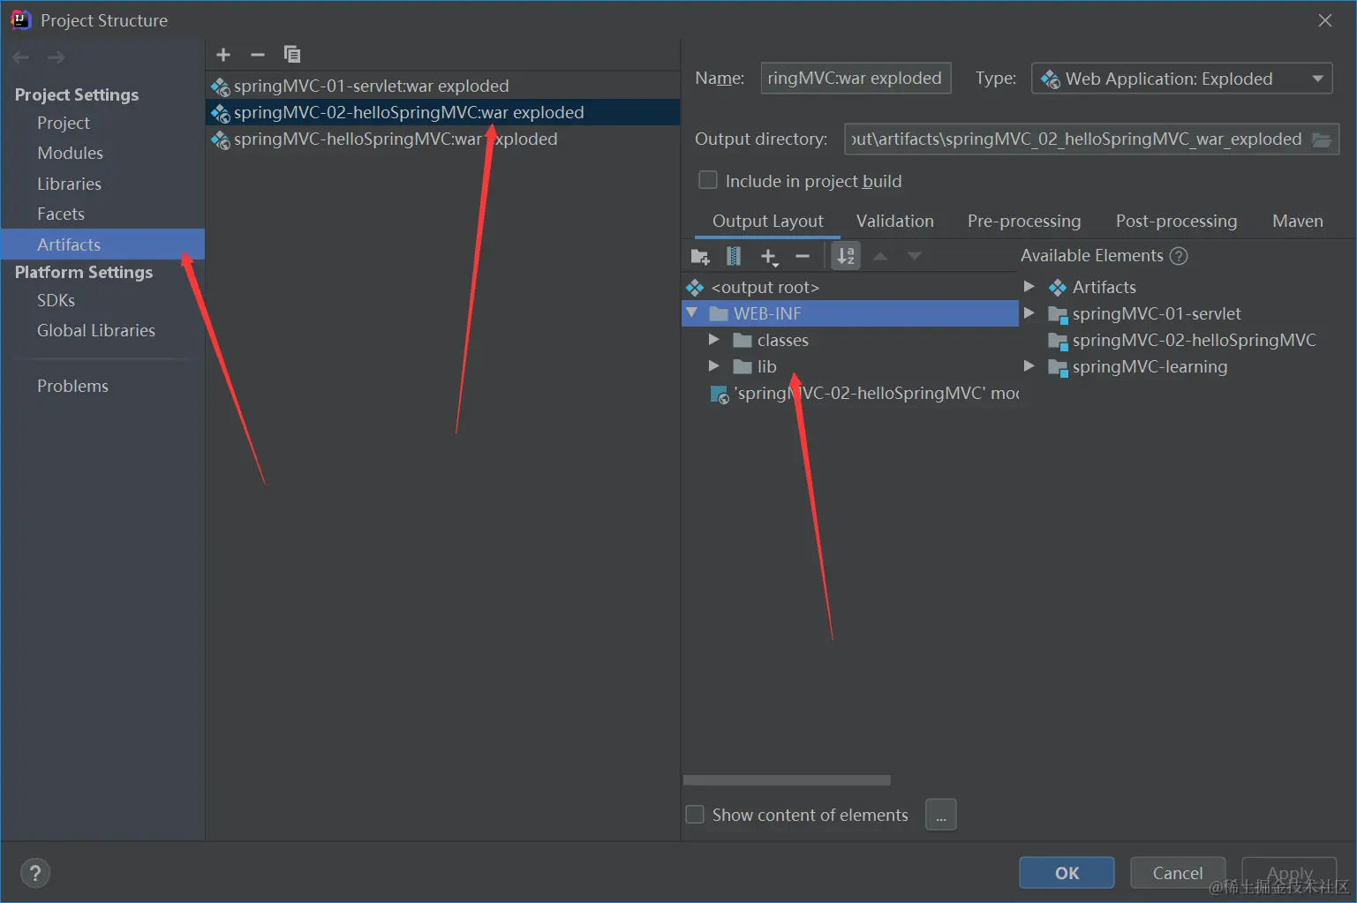The width and height of the screenshot is (1357, 903).
Task: Click the ellipsis button beside Show content
Action: tap(941, 815)
